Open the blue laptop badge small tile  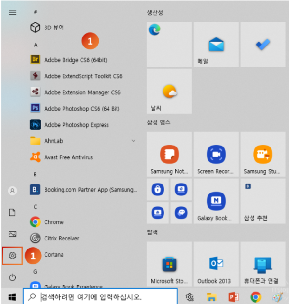[x=158, y=213]
